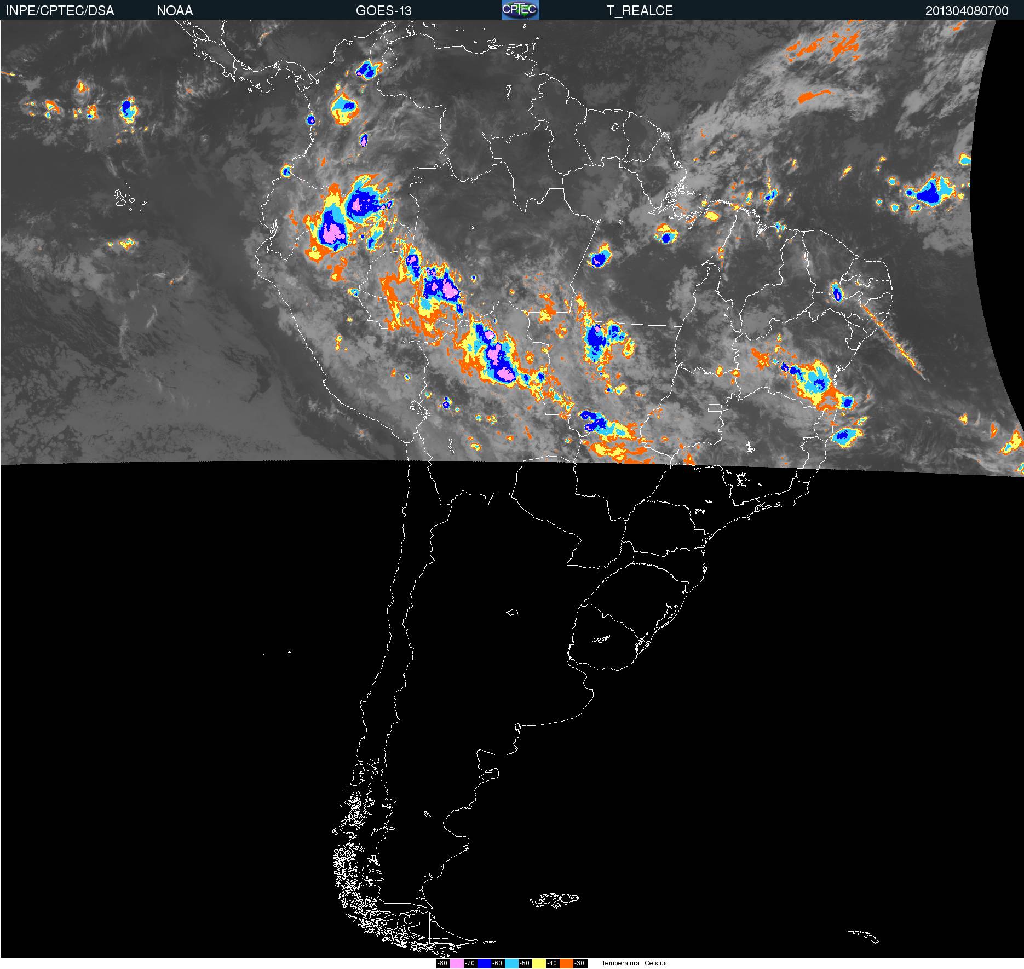The height and width of the screenshot is (969, 1024).
Task: Select the pink legend swatch
Action: [x=457, y=963]
